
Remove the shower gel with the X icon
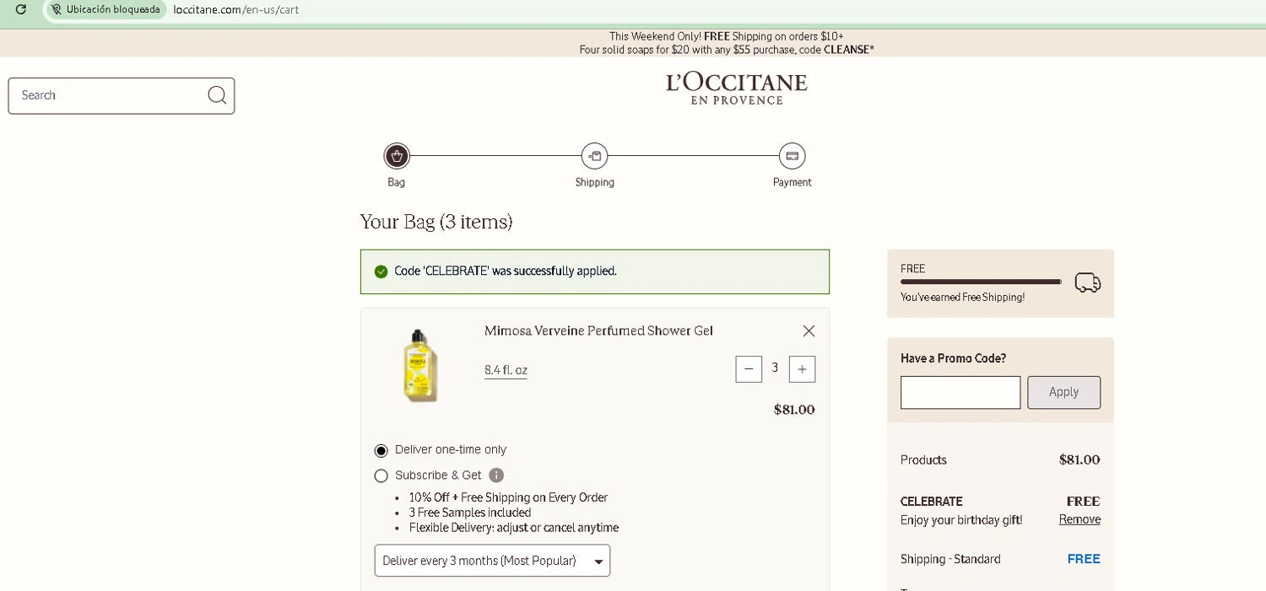[x=809, y=330]
